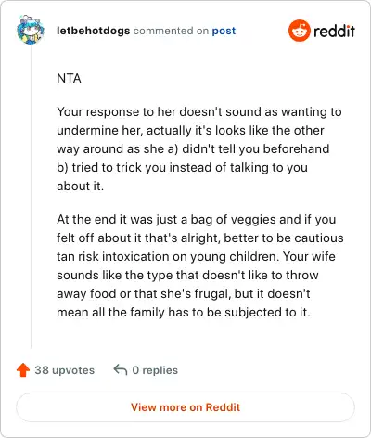371x438 pixels.
Task: Click the word "frugal" in the comment
Action: point(212,294)
